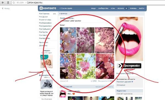The image size is (165, 100).
Task: Click the lips avatar beside the lower post
Action: coord(63,94)
